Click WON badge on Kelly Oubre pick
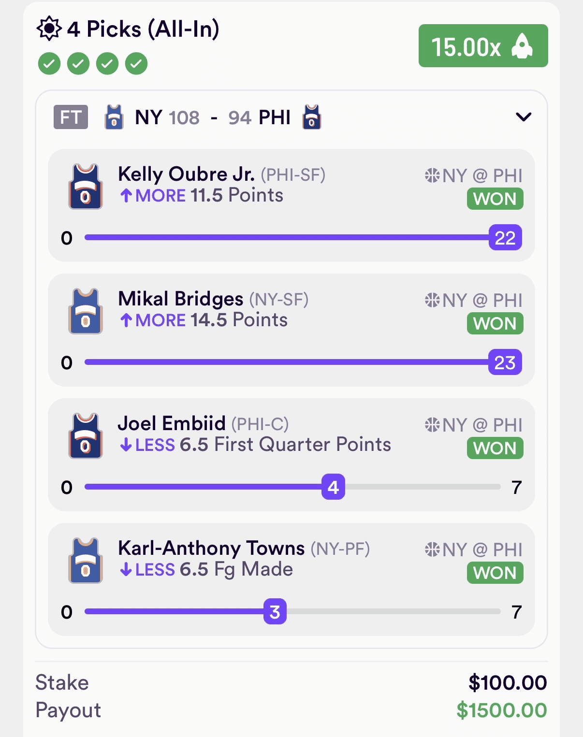 point(495,199)
